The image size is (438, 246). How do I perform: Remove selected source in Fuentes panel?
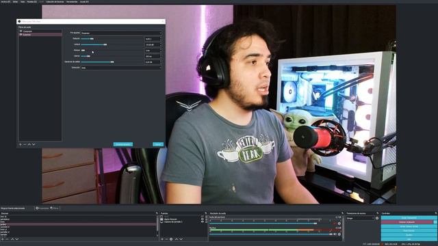(x=166, y=239)
